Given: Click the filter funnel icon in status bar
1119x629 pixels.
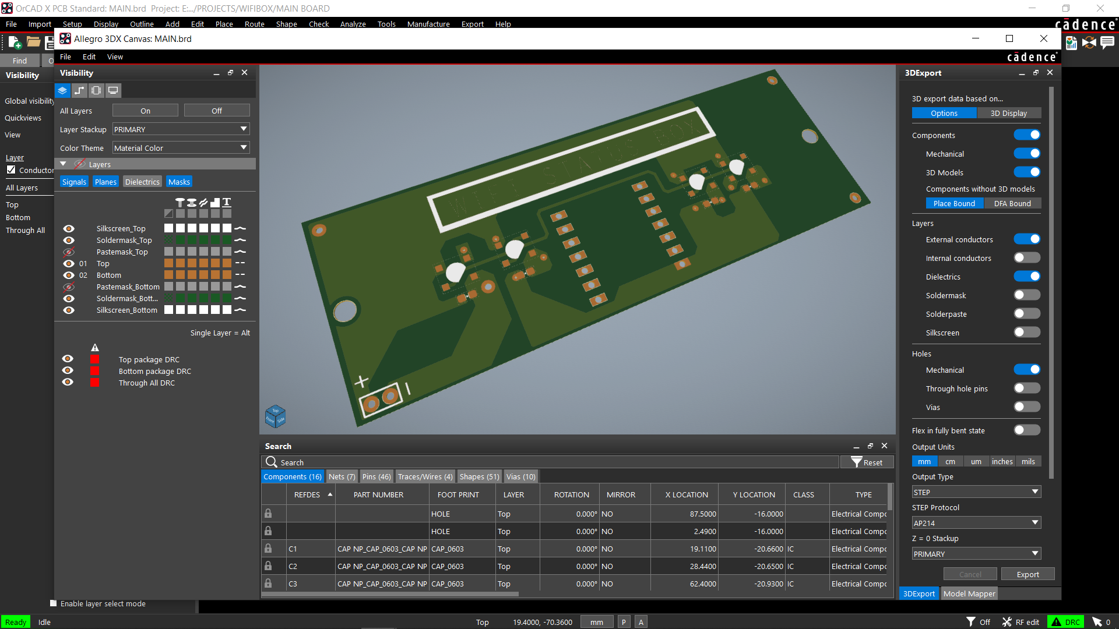Looking at the screenshot, I should (970, 621).
